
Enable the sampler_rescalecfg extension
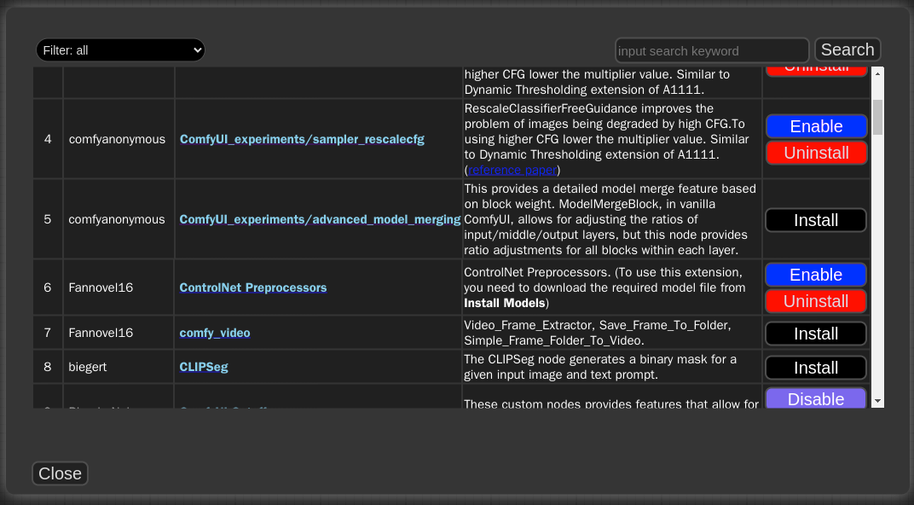[815, 125]
